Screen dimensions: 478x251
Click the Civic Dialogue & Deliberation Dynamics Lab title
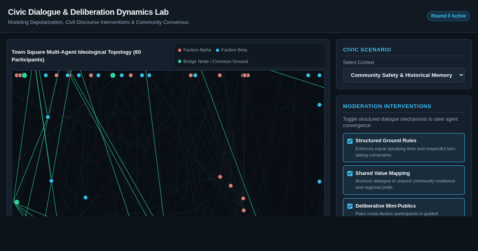pos(88,12)
